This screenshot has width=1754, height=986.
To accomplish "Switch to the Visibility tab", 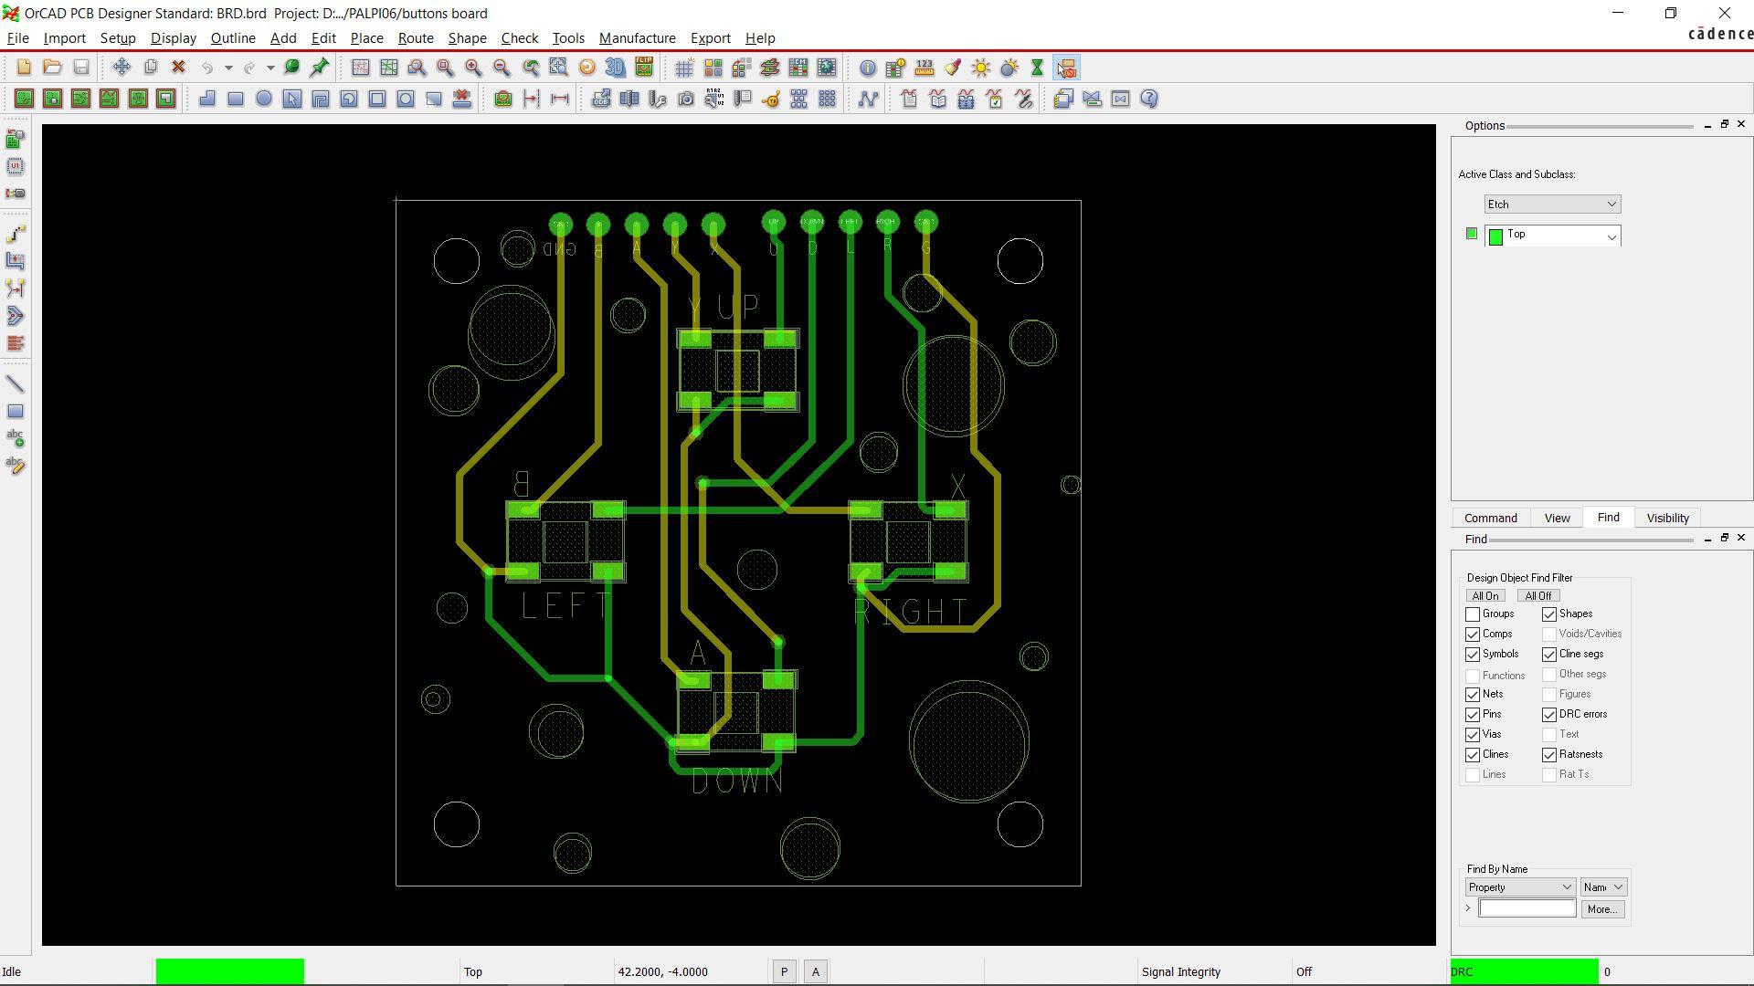I will 1667,518.
